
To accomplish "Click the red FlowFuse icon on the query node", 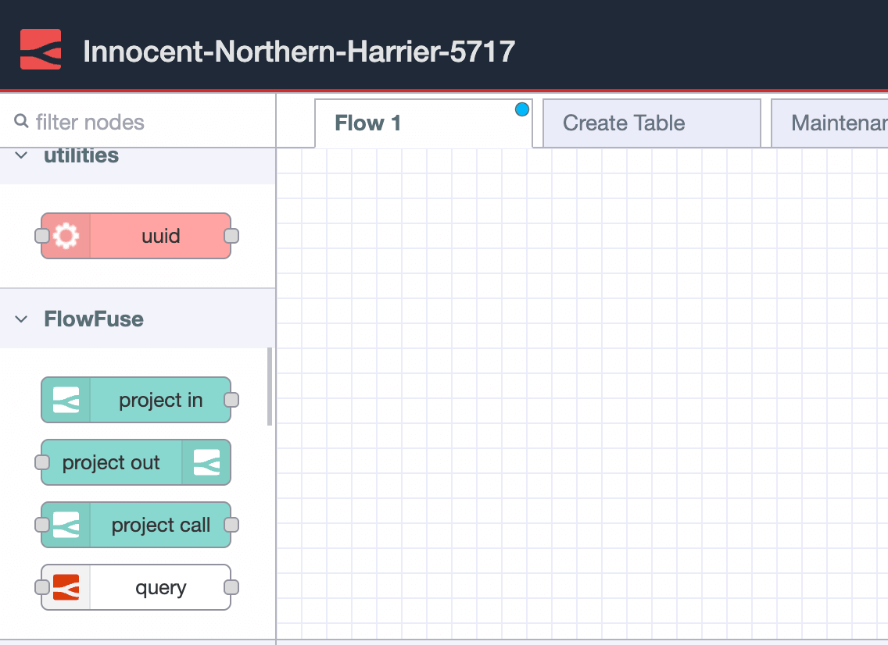I will coord(66,587).
